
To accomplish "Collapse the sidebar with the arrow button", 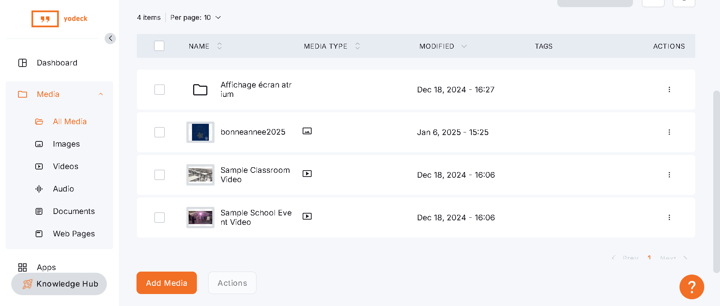I will [110, 39].
